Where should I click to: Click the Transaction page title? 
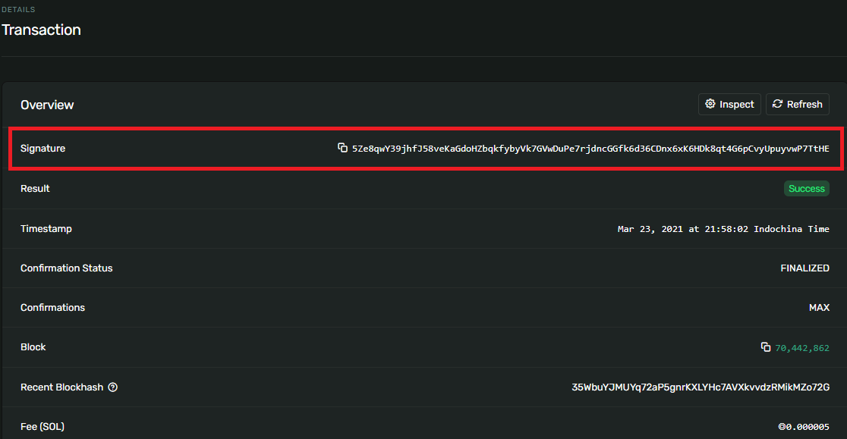[41, 30]
